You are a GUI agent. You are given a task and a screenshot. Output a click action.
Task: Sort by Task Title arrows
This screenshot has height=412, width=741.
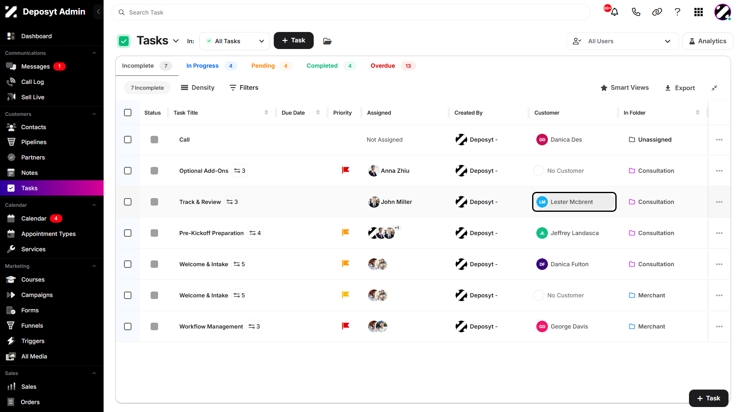[x=266, y=113]
